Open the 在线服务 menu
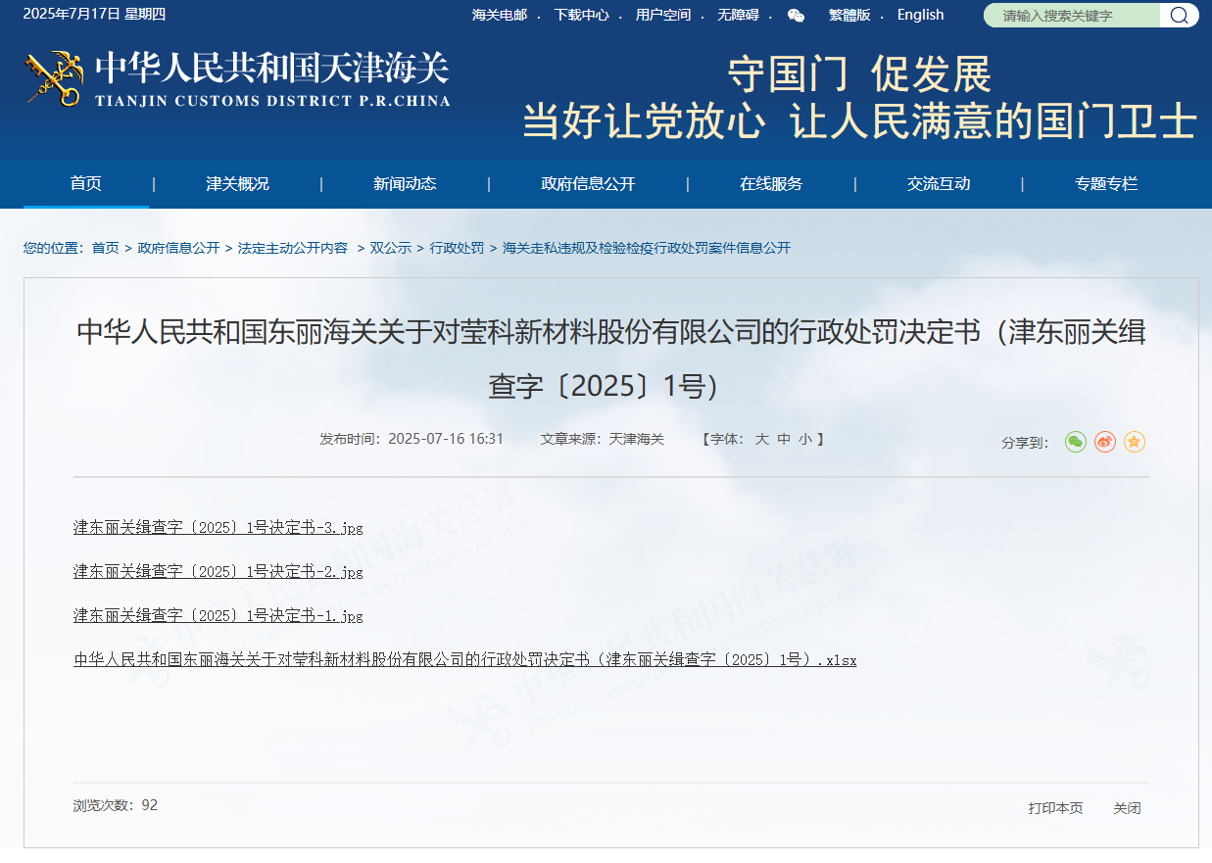Image resolution: width=1212 pixels, height=863 pixels. (771, 183)
